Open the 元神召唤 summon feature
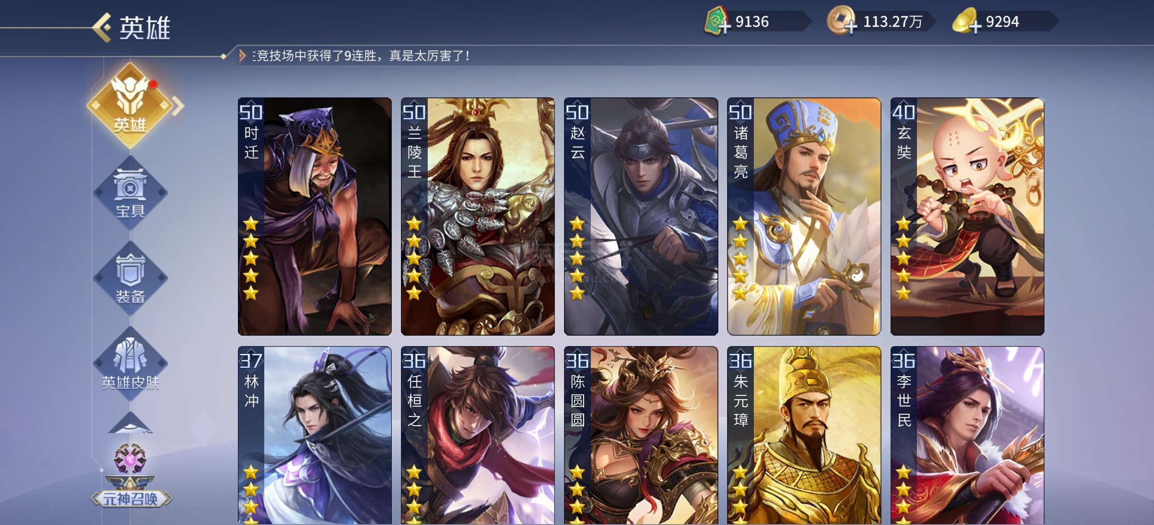Image resolution: width=1154 pixels, height=525 pixels. coord(130,475)
